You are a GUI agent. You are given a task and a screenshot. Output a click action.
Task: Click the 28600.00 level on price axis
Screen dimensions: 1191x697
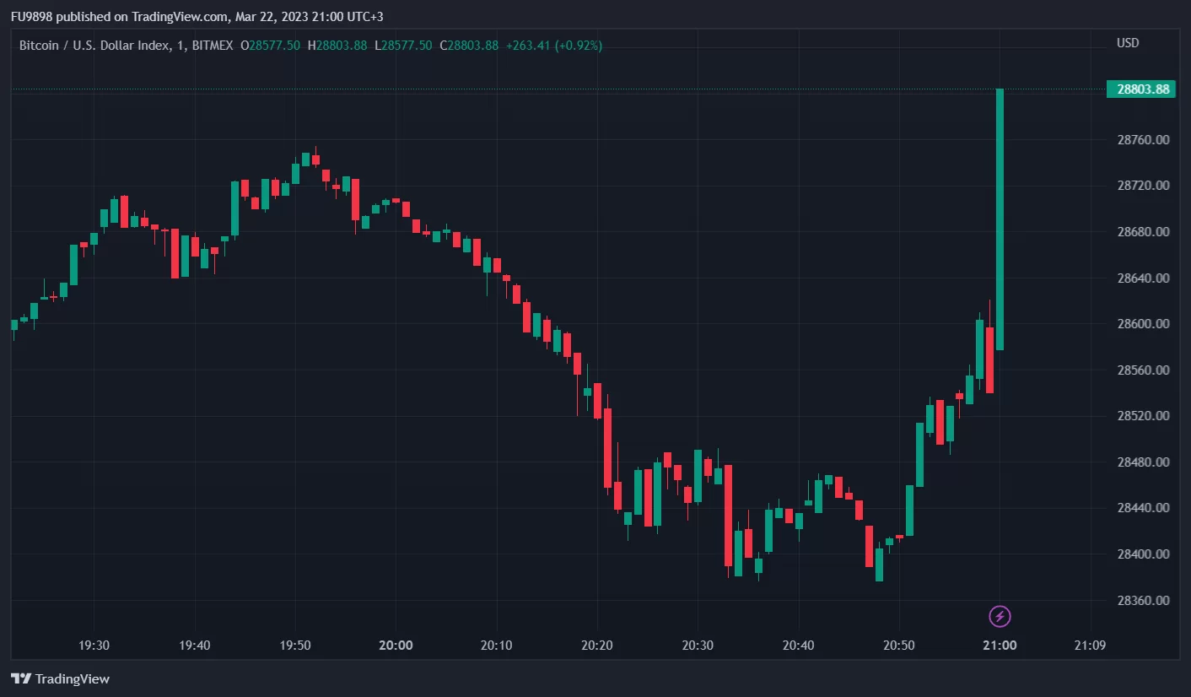click(1143, 324)
